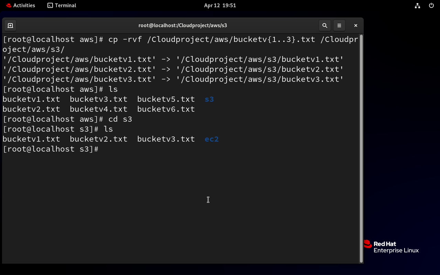
Task: Click bucketv5.txt in the aws listing
Action: tap(166, 99)
